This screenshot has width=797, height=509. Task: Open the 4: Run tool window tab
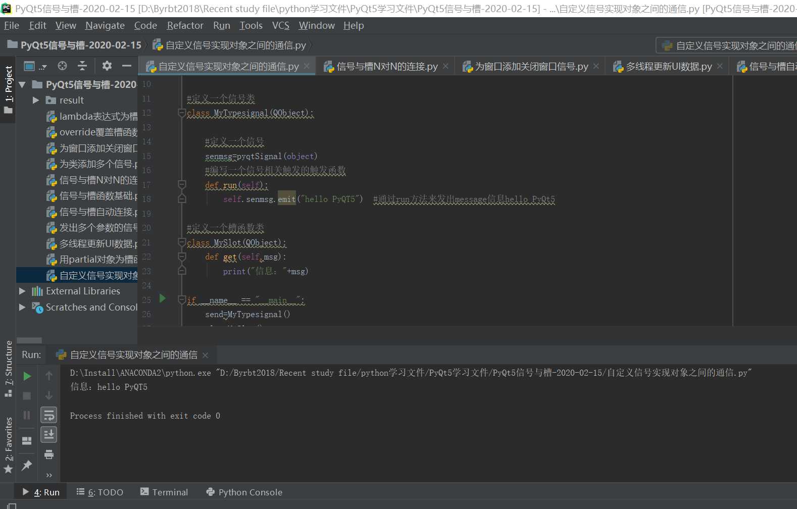tap(41, 492)
